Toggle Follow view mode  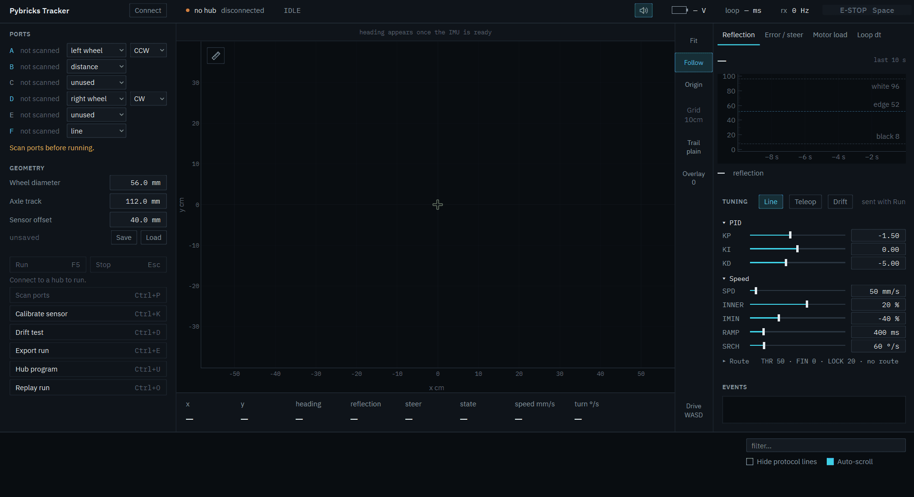point(694,62)
